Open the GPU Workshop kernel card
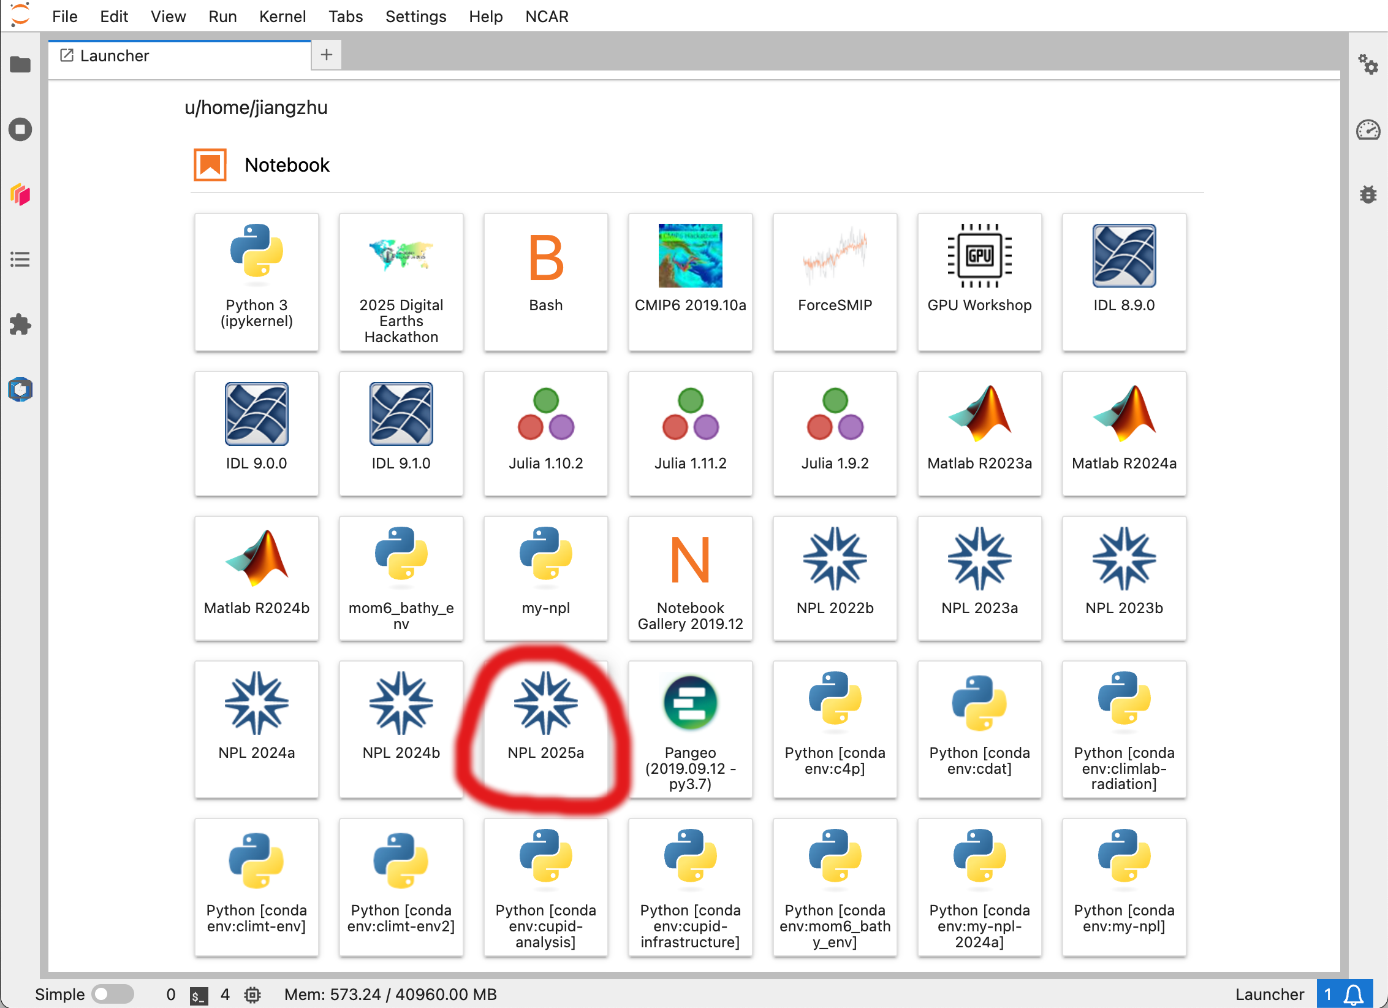 pos(979,281)
